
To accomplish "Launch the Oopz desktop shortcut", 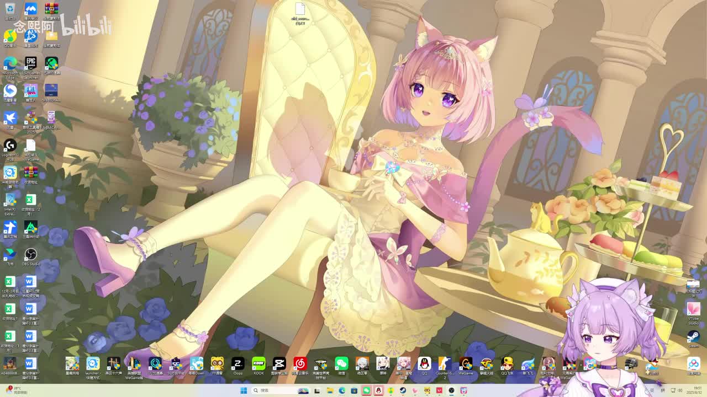I will click(238, 367).
